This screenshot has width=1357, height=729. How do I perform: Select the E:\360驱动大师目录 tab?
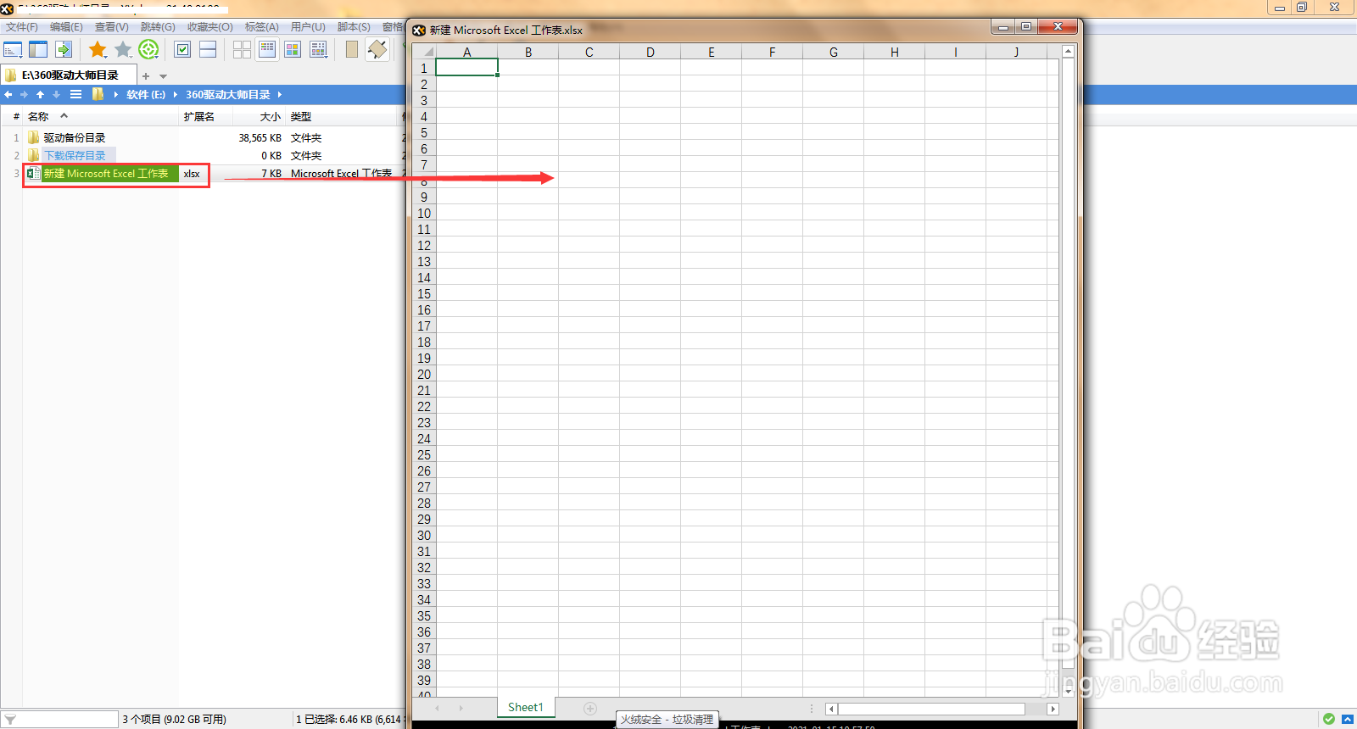pos(68,75)
